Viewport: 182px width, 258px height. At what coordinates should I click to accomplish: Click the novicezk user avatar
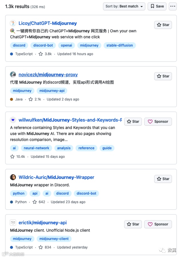click(x=13, y=74)
